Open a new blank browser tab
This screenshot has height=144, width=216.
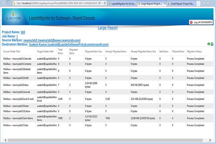[198, 4]
